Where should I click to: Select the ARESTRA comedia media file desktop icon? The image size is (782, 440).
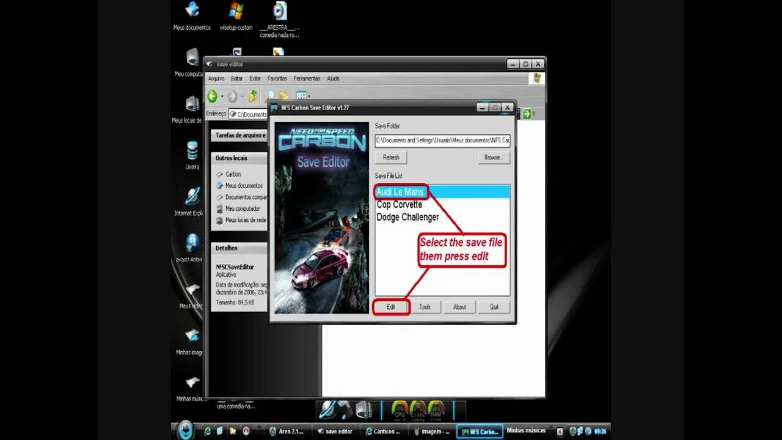(280, 18)
